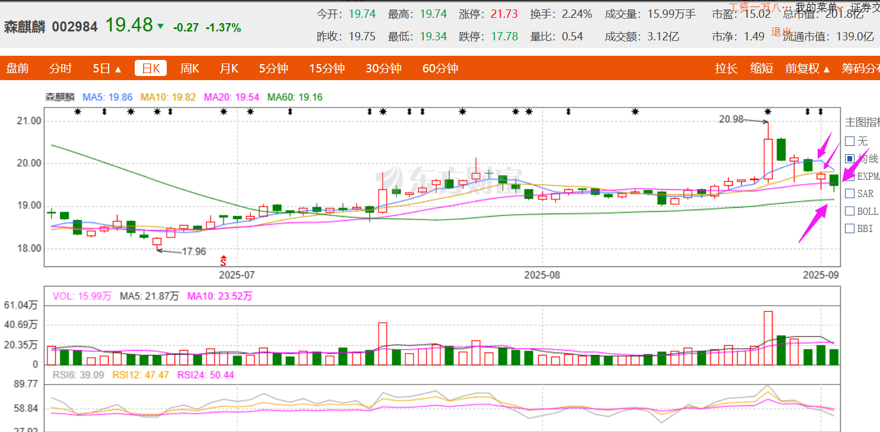Click the 2025-08 date axis label

pyautogui.click(x=542, y=275)
